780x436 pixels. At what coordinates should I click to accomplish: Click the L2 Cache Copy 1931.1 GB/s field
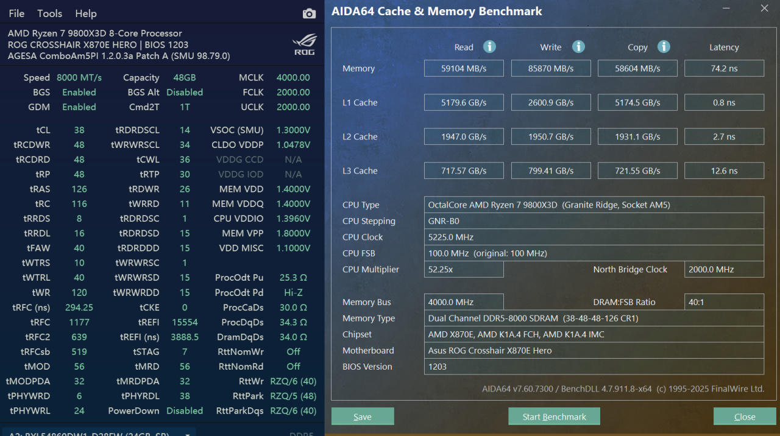pos(638,136)
